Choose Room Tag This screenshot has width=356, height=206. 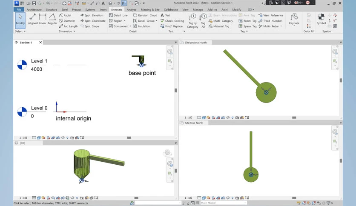click(x=247, y=21)
